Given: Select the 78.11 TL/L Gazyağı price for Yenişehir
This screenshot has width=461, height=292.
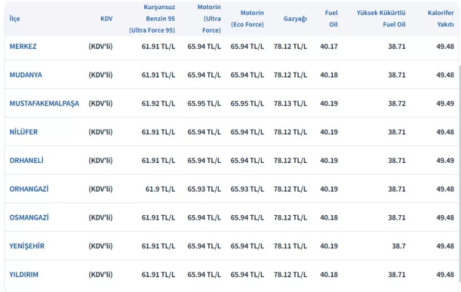Looking at the screenshot, I should (x=290, y=246).
